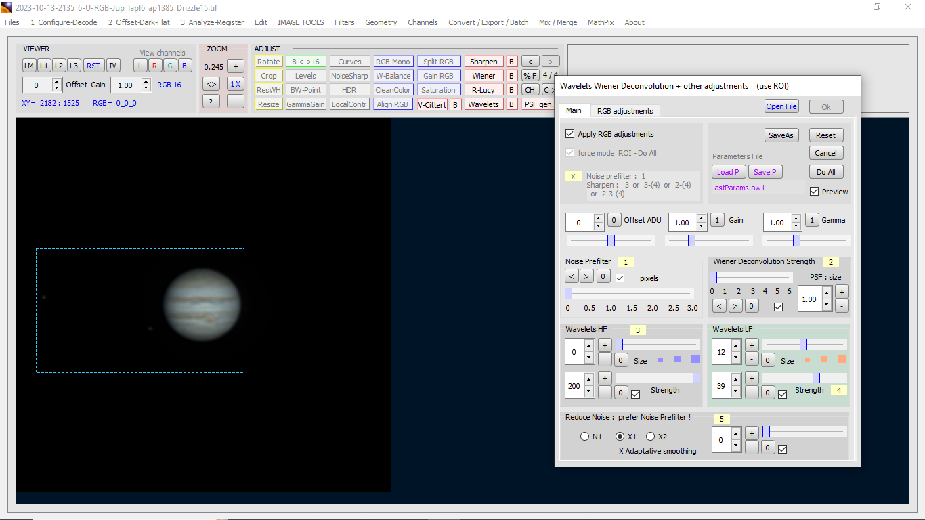Click the red R view channel button
The height and width of the screenshot is (520, 925).
154,66
